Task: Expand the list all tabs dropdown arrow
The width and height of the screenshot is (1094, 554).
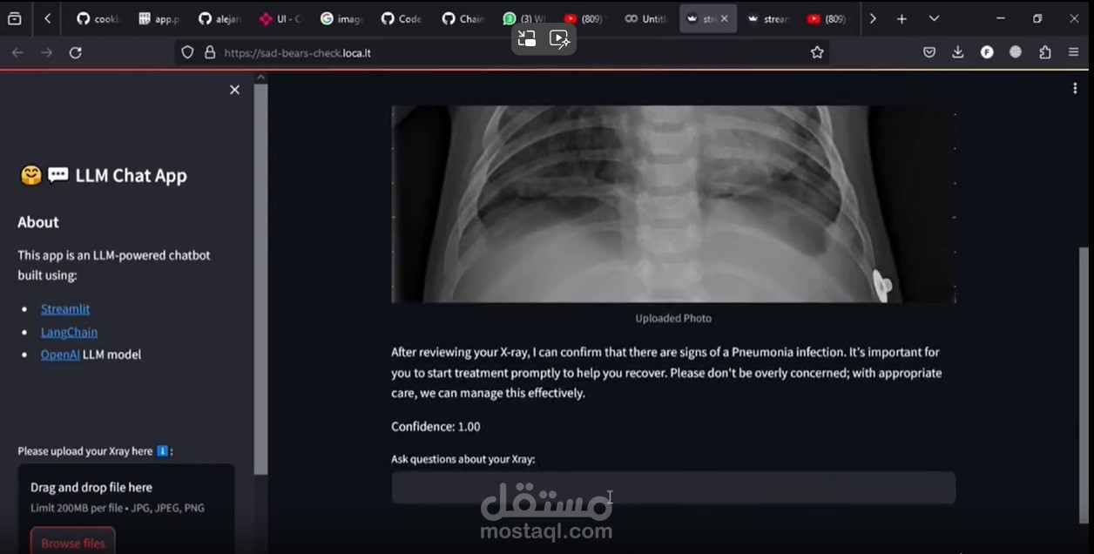Action: pyautogui.click(x=934, y=18)
